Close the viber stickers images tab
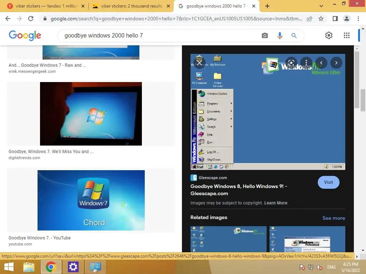 click(168, 6)
